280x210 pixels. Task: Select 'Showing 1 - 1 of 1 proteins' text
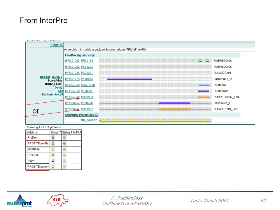click(x=43, y=127)
